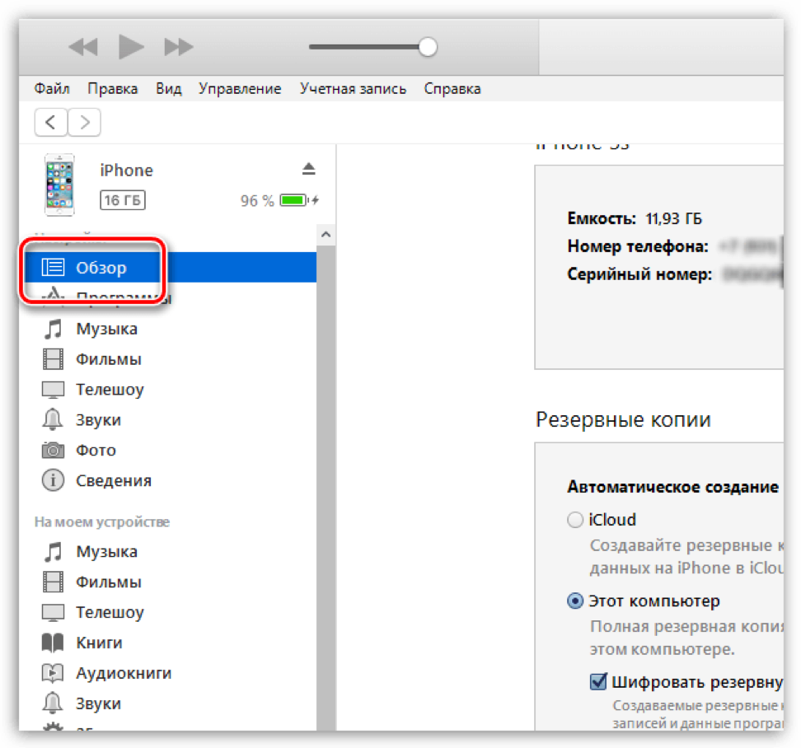Open the Файл menu
Viewport: 801px width, 748px height.
click(x=52, y=89)
